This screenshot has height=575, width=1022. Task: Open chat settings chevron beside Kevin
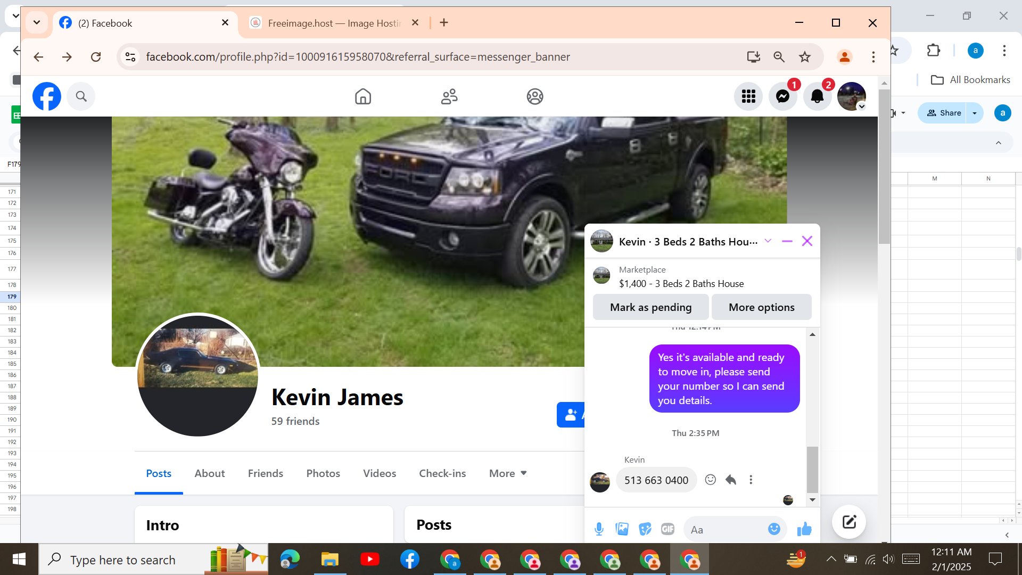(x=768, y=241)
